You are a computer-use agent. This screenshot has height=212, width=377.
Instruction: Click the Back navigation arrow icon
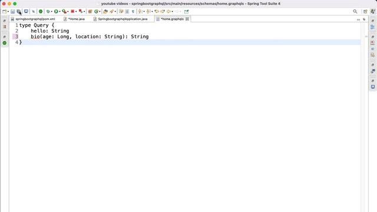click(x=169, y=11)
